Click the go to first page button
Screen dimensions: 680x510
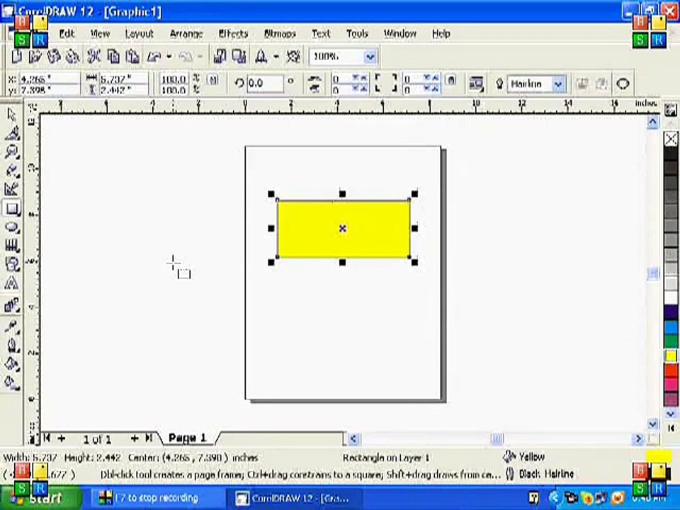(x=47, y=438)
